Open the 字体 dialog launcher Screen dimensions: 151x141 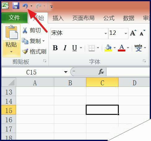point(144,61)
